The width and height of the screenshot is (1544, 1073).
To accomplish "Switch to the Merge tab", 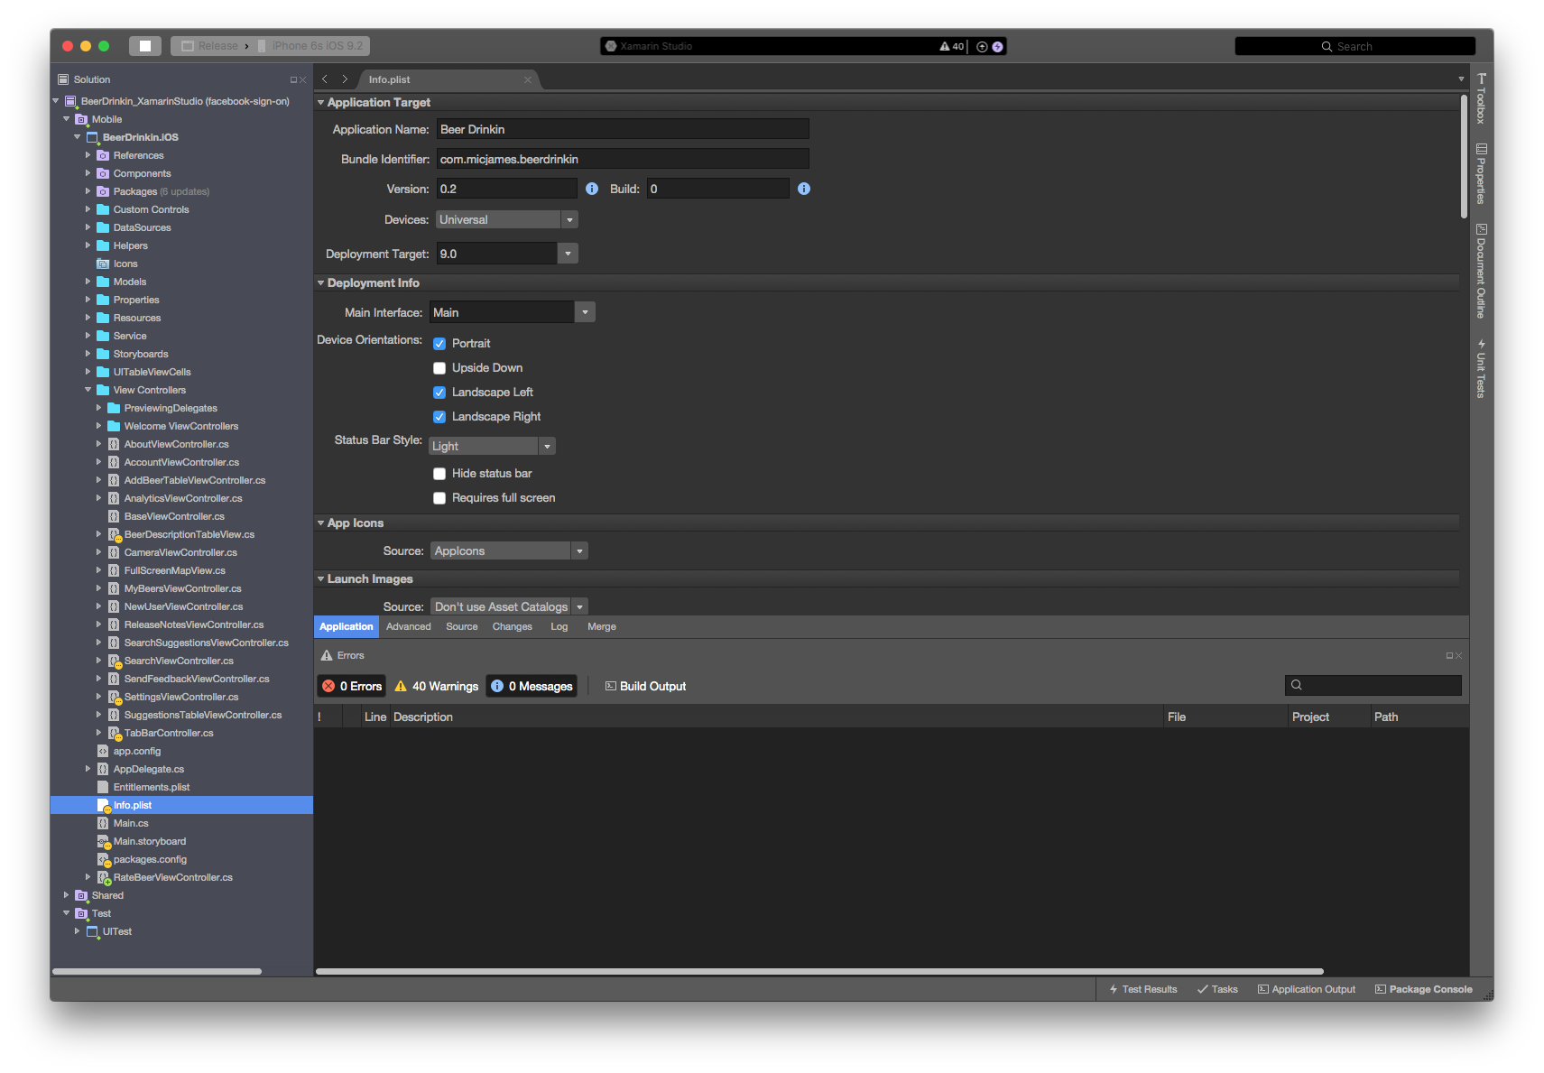I will (x=602, y=626).
